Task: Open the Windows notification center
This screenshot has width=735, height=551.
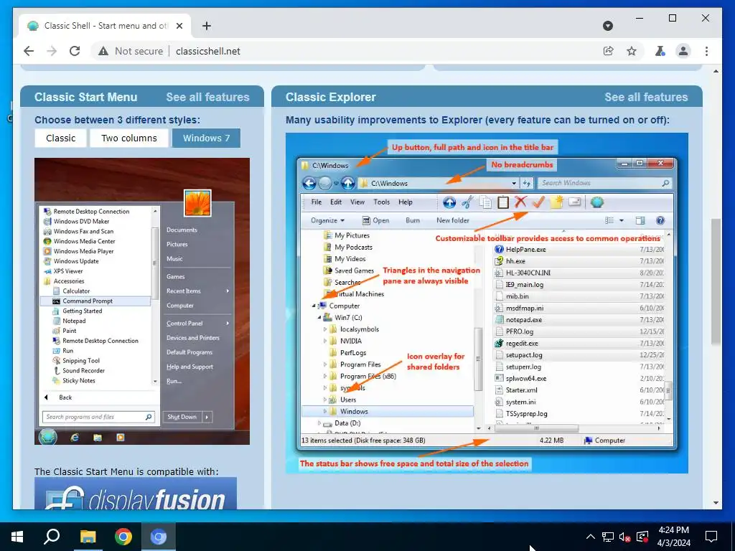Action: (711, 537)
